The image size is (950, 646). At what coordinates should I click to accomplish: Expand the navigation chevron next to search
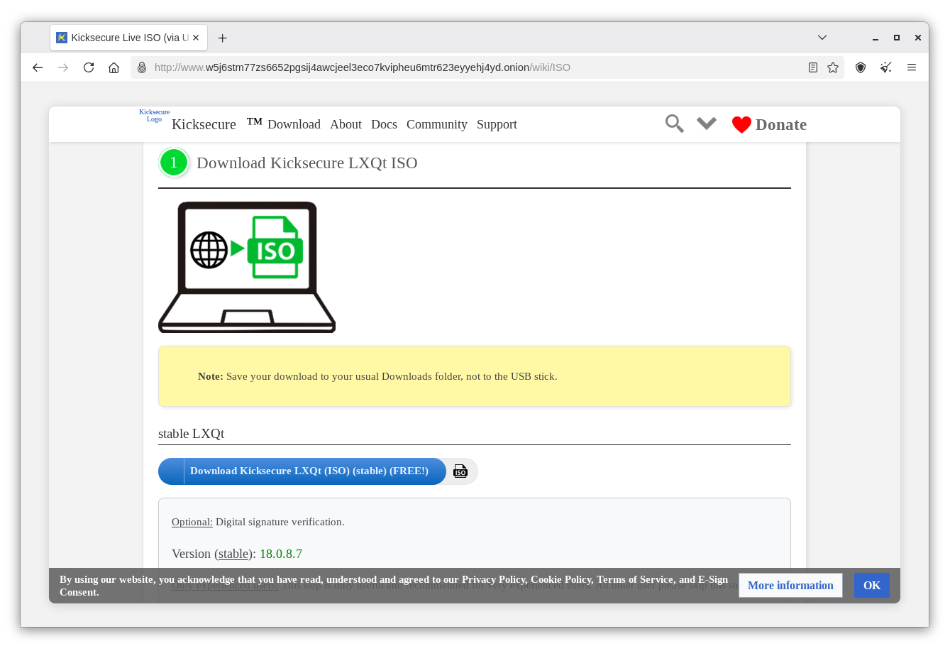(x=706, y=123)
